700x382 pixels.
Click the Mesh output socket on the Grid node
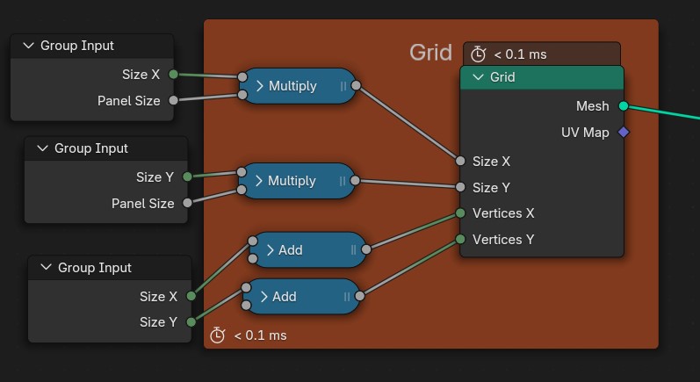[624, 105]
